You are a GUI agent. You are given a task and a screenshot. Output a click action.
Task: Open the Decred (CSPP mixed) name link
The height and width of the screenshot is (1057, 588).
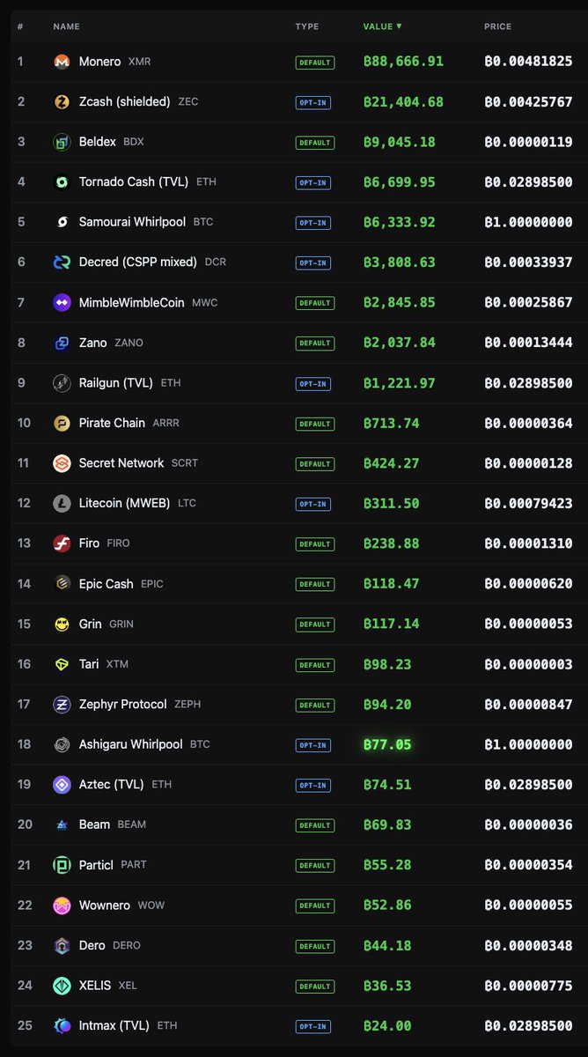(138, 262)
